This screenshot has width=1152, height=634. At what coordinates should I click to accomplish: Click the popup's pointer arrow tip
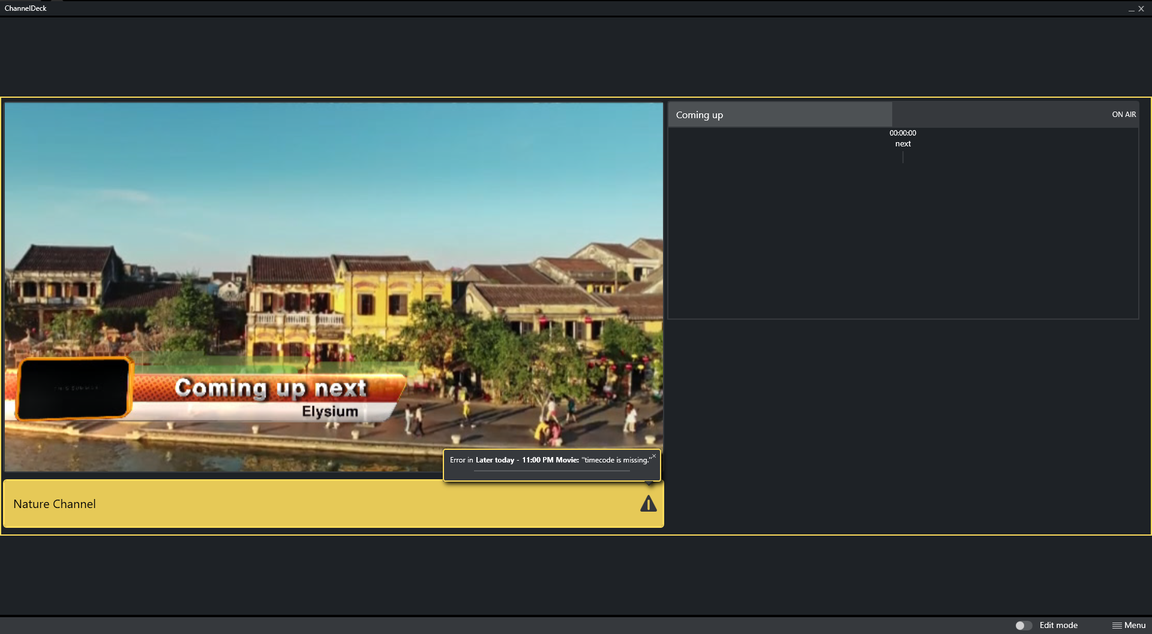coord(649,483)
